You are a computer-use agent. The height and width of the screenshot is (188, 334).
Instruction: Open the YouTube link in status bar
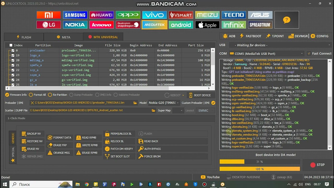pos(210,177)
